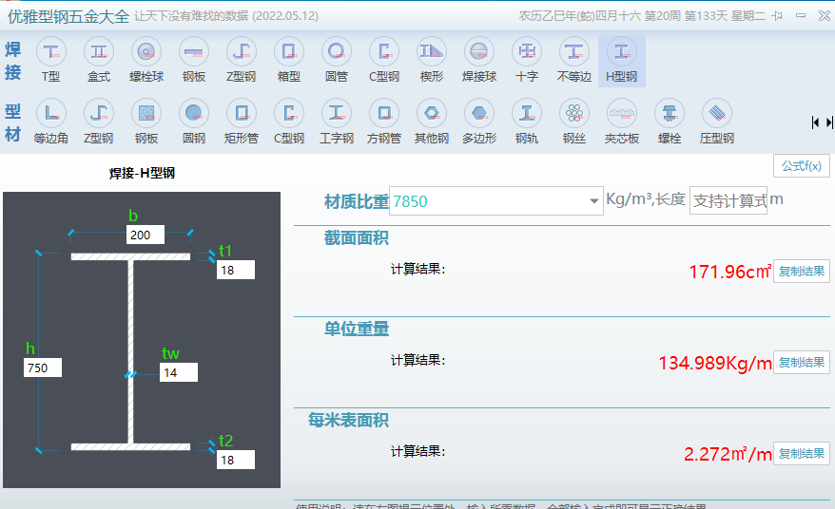Viewport: 835px width, 509px height.
Task: Open the 圆钢 round steel profile
Action: click(x=194, y=122)
